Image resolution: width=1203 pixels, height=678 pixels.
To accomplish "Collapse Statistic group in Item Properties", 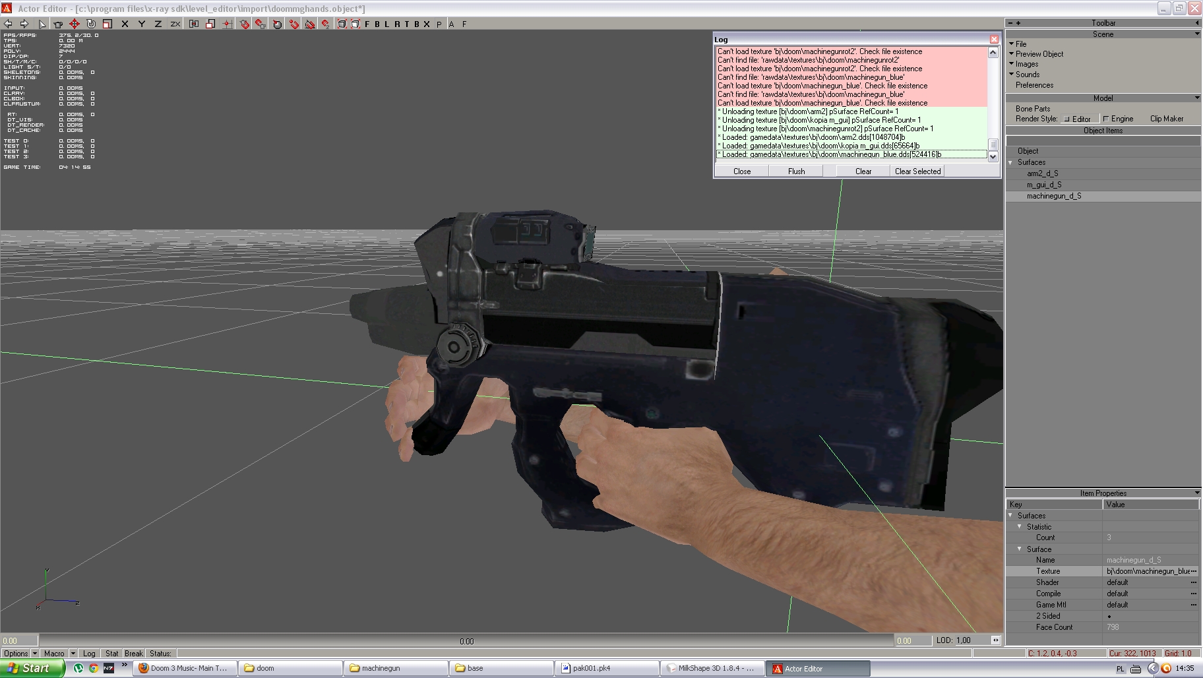I will (1020, 526).
